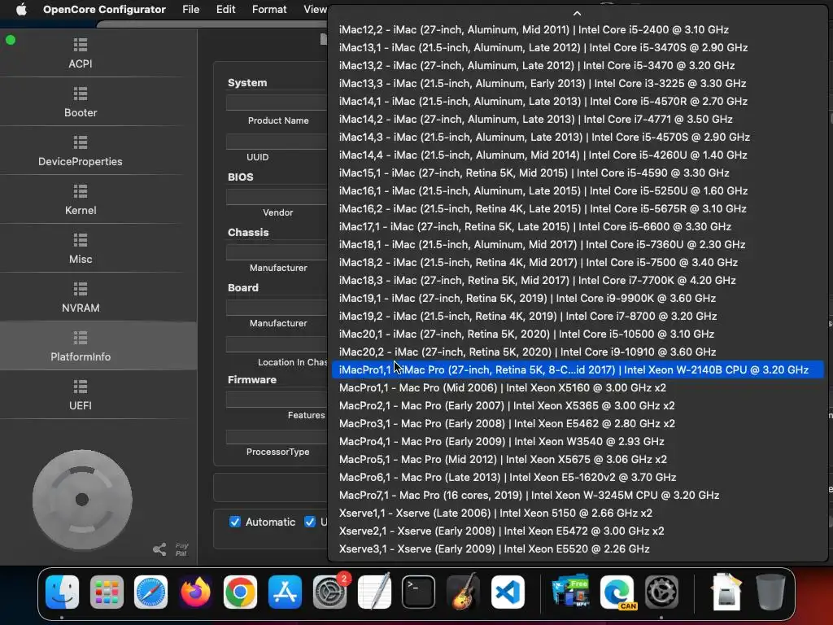This screenshot has width=833, height=625.
Task: Toggle the checkbox right of Automatic
Action: point(310,522)
